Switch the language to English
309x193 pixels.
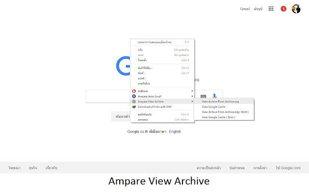(x=175, y=131)
